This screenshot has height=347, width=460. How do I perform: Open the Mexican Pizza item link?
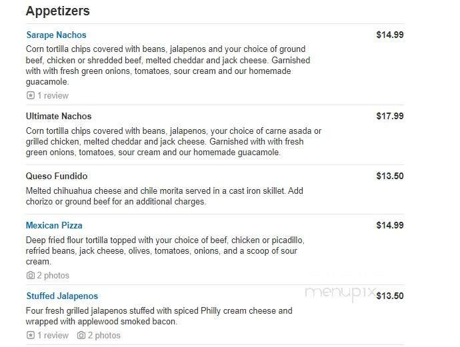(x=54, y=226)
